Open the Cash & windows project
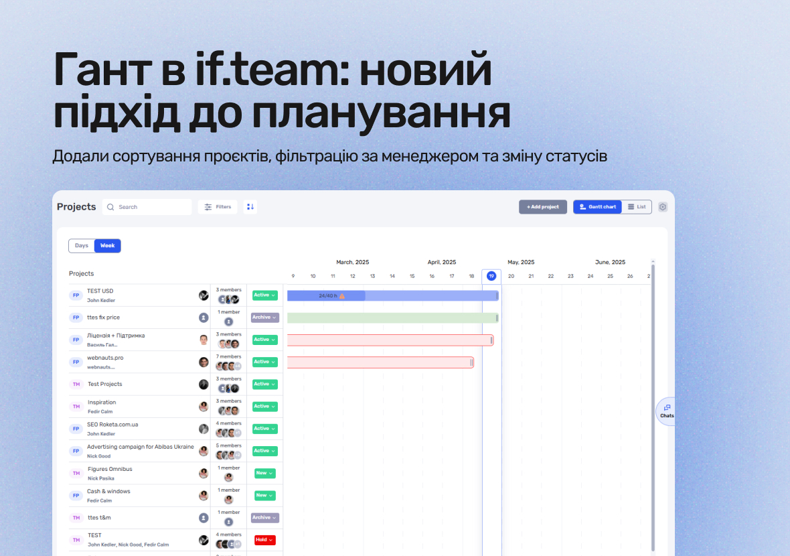 108,492
